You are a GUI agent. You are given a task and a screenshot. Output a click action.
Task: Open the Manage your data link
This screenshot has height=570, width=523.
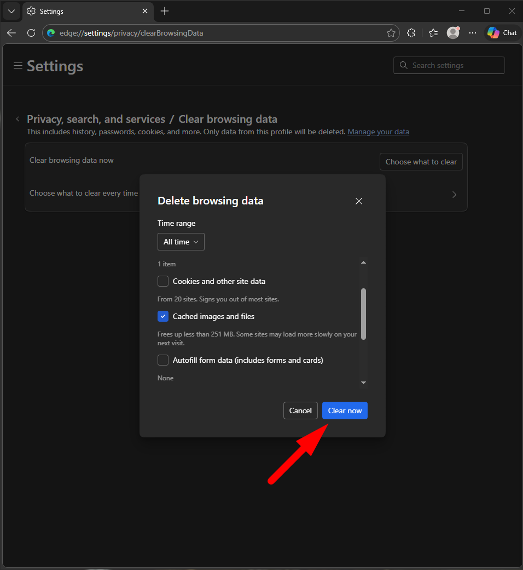click(378, 132)
